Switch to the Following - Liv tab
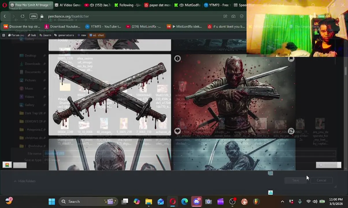The width and height of the screenshot is (348, 208). (x=127, y=5)
